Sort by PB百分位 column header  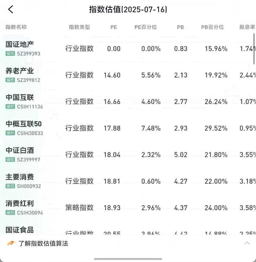click(x=212, y=27)
